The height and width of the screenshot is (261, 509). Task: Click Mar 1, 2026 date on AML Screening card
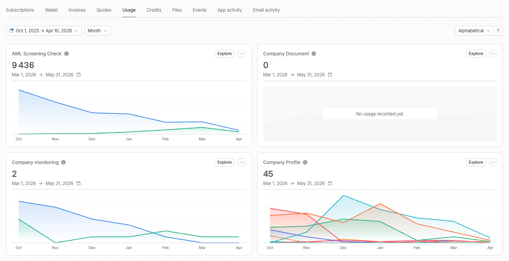(x=24, y=75)
